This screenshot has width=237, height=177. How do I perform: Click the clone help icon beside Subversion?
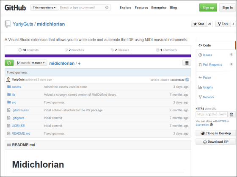click(x=212, y=124)
